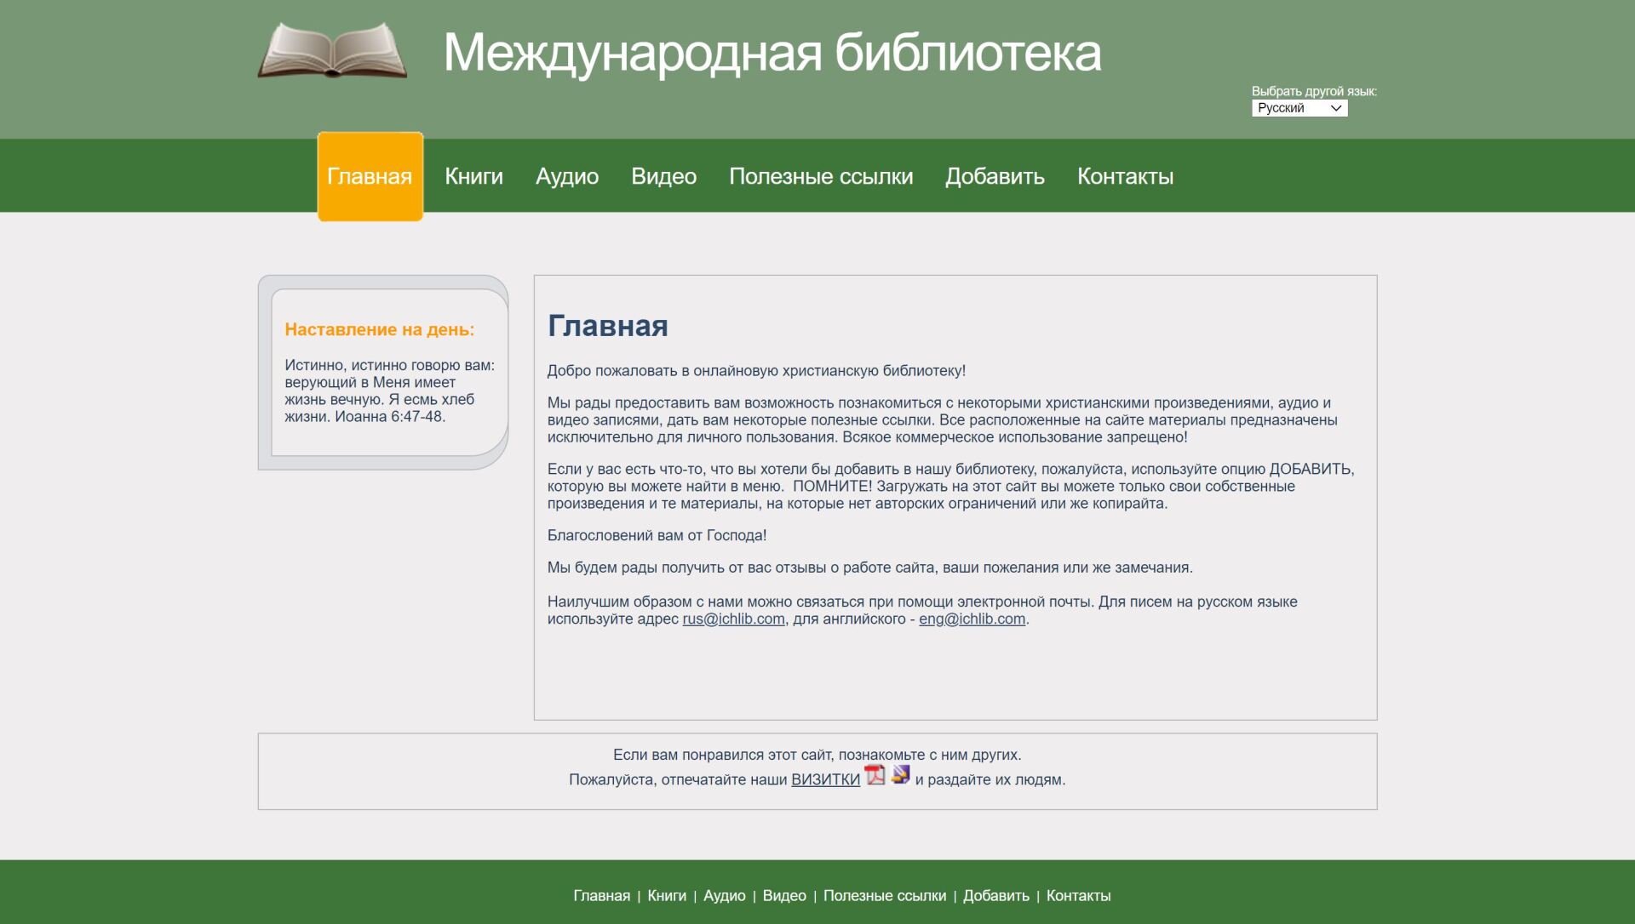
Task: Click footer link Книги
Action: [667, 896]
